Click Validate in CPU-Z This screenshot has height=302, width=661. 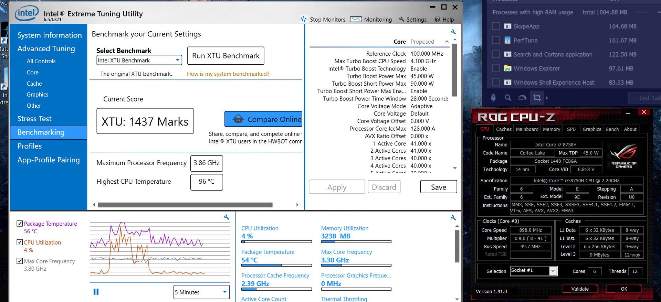(x=580, y=289)
